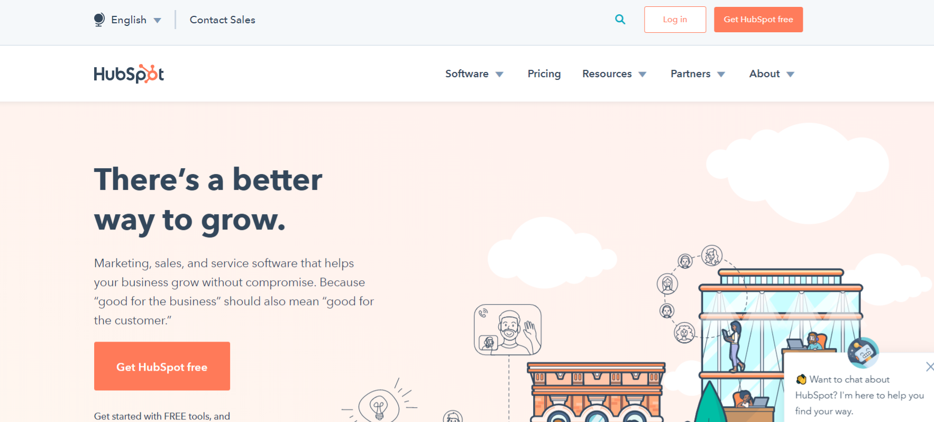
Task: Click the Resources dropdown arrow
Action: [x=643, y=75]
